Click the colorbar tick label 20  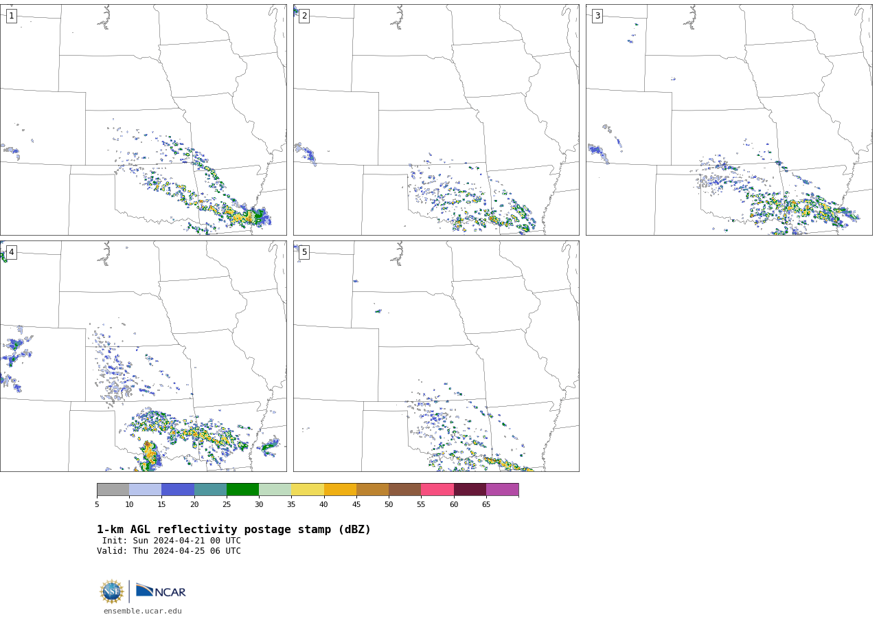(194, 505)
